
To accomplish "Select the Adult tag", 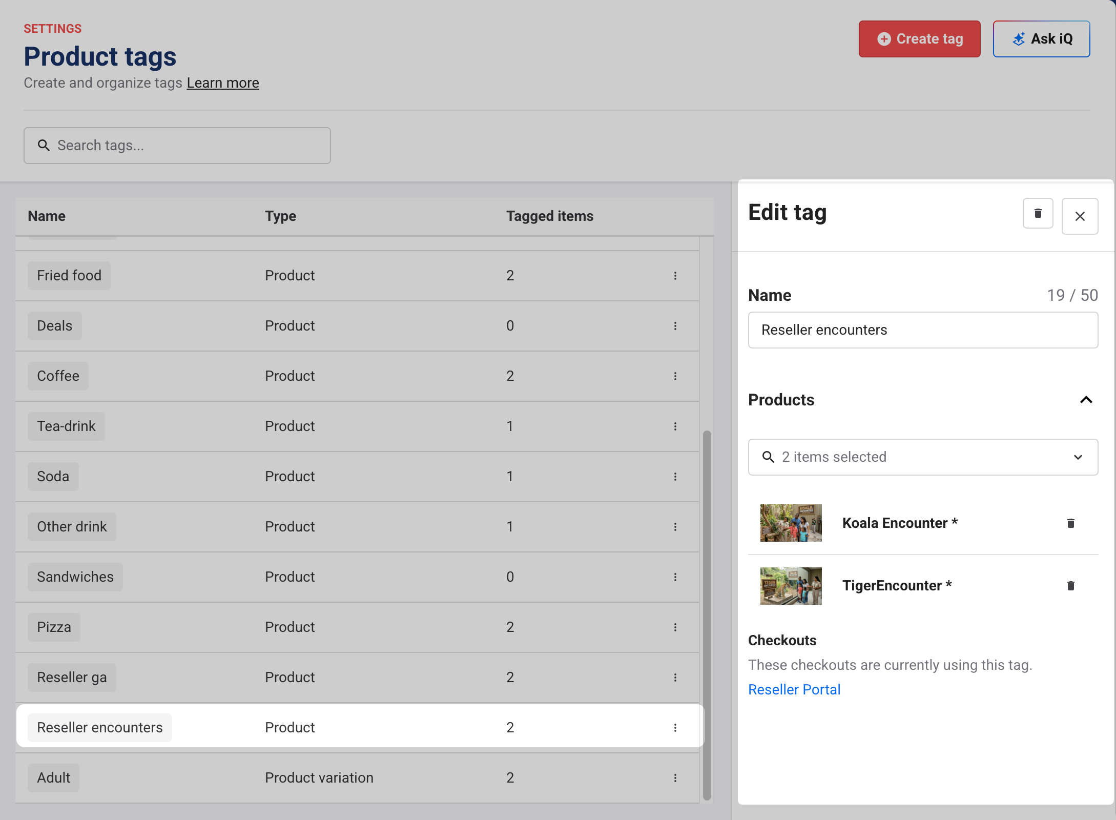I will [54, 778].
